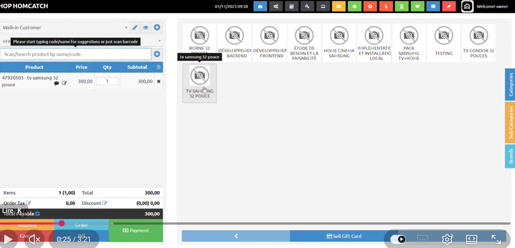The image size is (515, 248).
Task: Open the dashboard icon in top toolbar
Action: 260,7
